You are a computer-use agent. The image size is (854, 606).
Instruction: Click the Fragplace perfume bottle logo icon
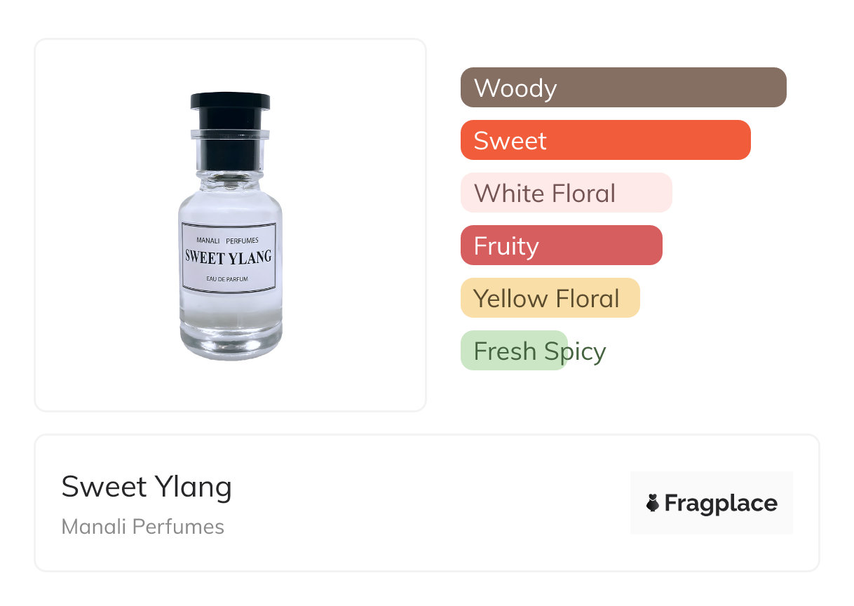652,503
